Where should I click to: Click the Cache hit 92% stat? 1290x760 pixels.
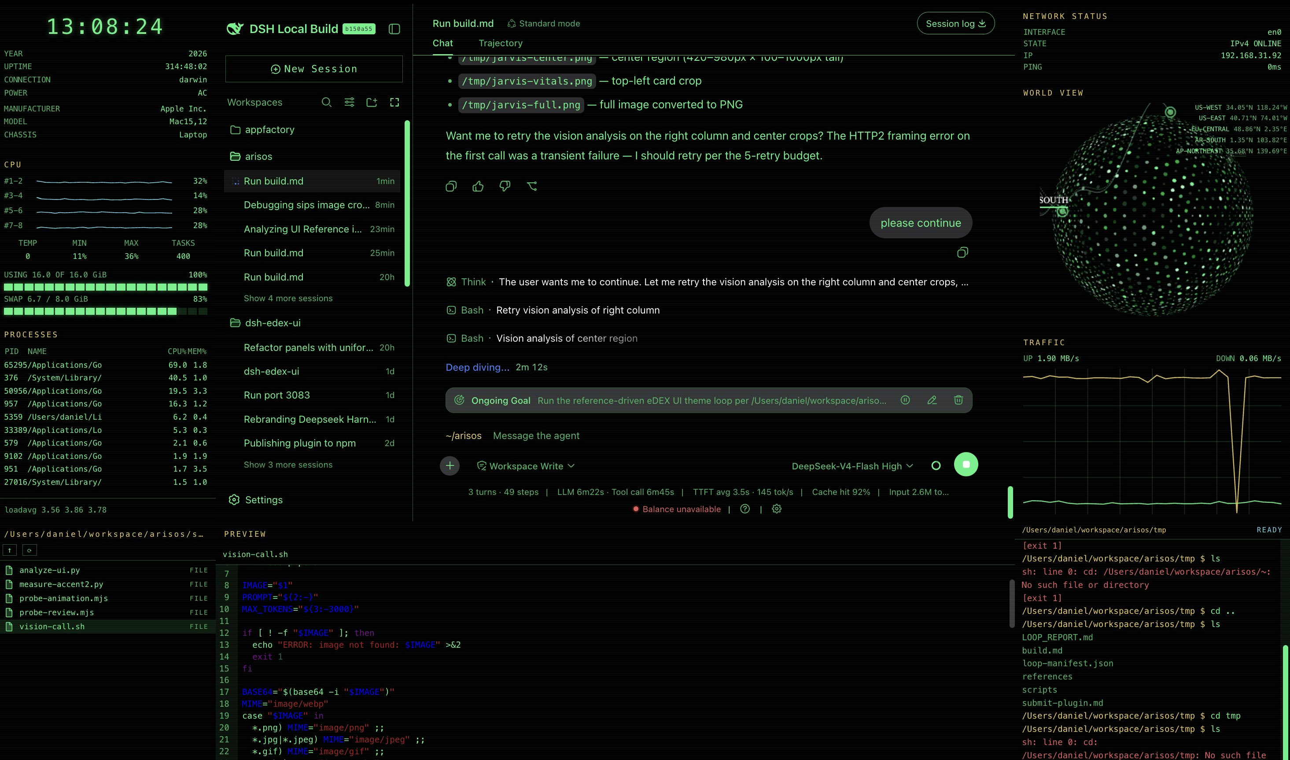pyautogui.click(x=840, y=492)
